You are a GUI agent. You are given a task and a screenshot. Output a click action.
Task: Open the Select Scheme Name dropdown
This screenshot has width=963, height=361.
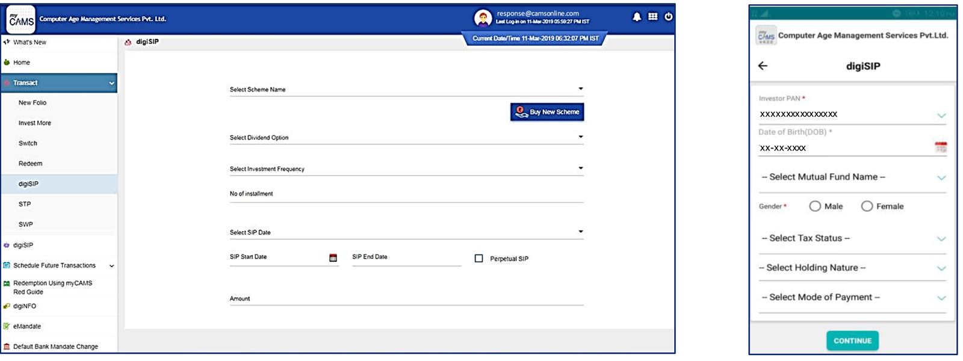(x=406, y=90)
